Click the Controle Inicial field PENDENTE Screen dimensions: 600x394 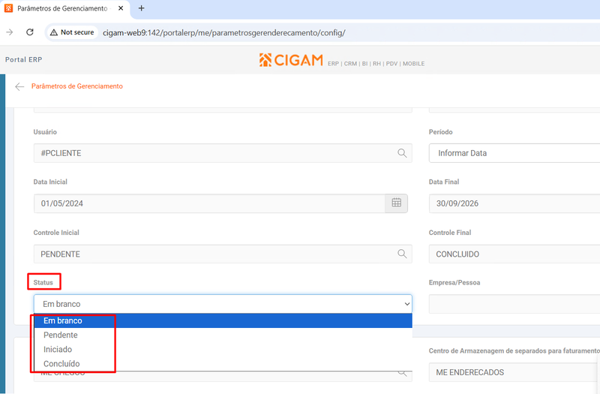coord(223,254)
